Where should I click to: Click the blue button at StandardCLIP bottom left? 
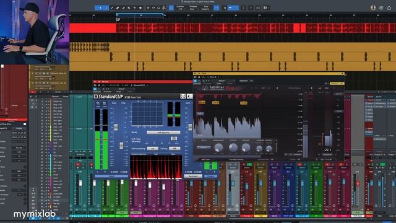[111, 176]
